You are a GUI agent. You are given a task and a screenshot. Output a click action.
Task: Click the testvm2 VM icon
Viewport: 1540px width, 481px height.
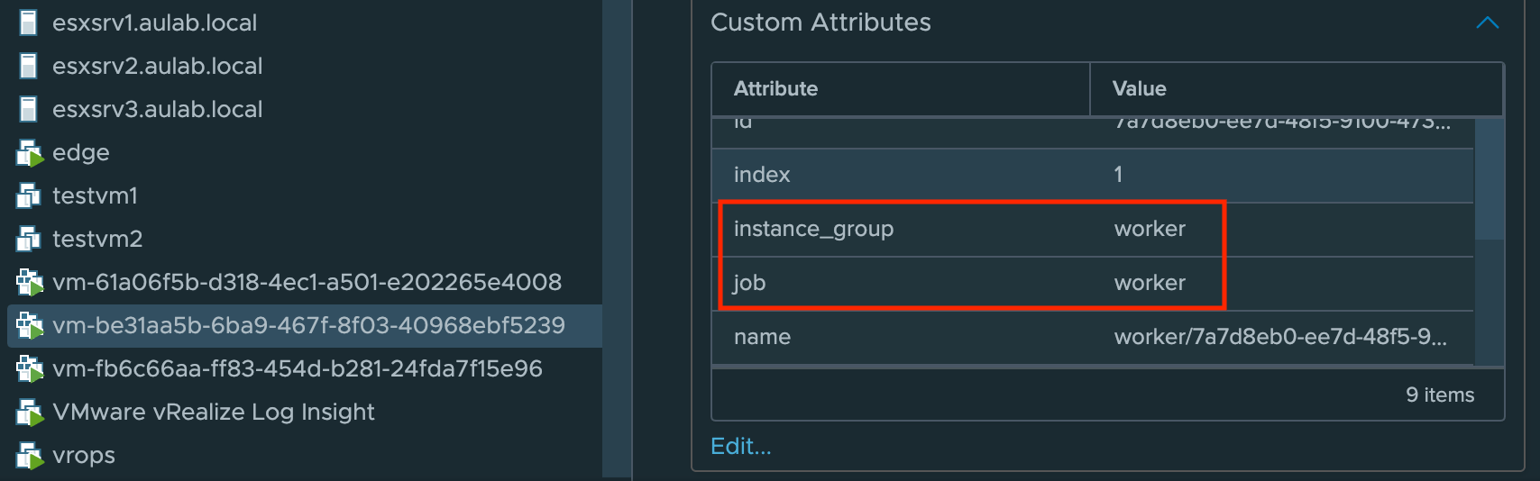29,239
